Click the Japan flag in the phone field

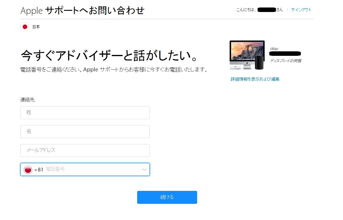tap(28, 170)
